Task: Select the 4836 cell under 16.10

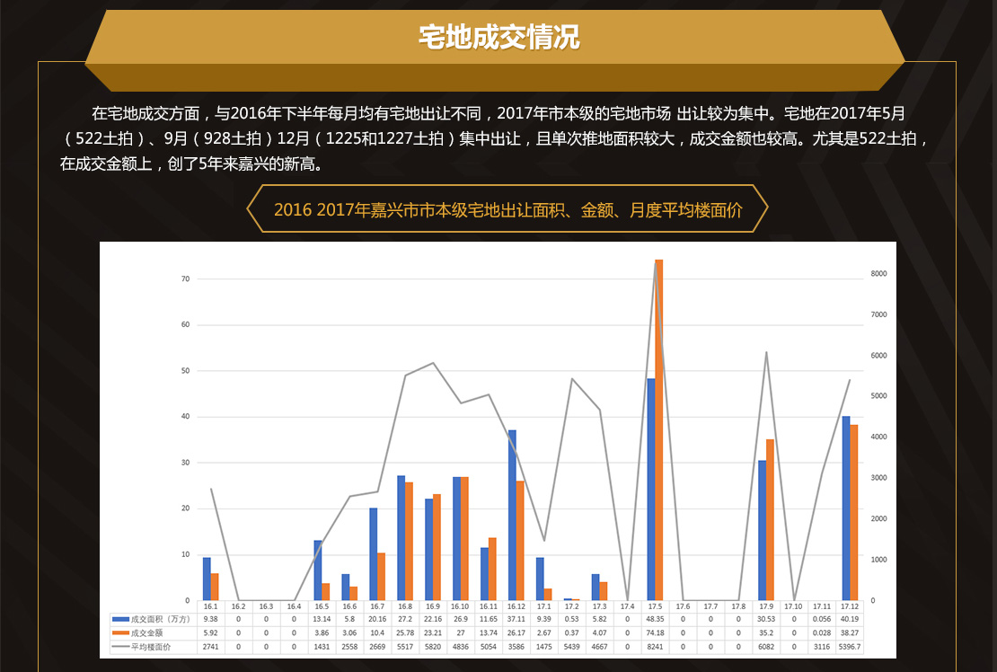Action: click(x=461, y=647)
